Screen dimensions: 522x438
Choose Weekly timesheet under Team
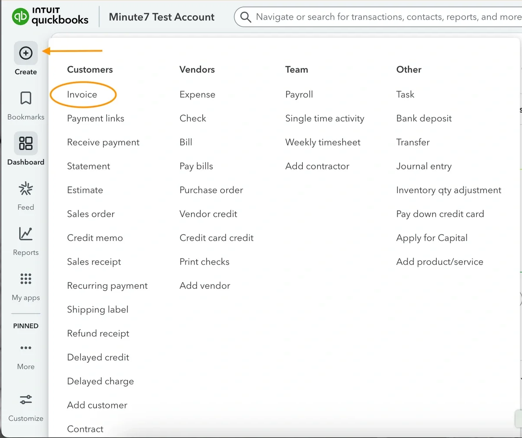(323, 142)
